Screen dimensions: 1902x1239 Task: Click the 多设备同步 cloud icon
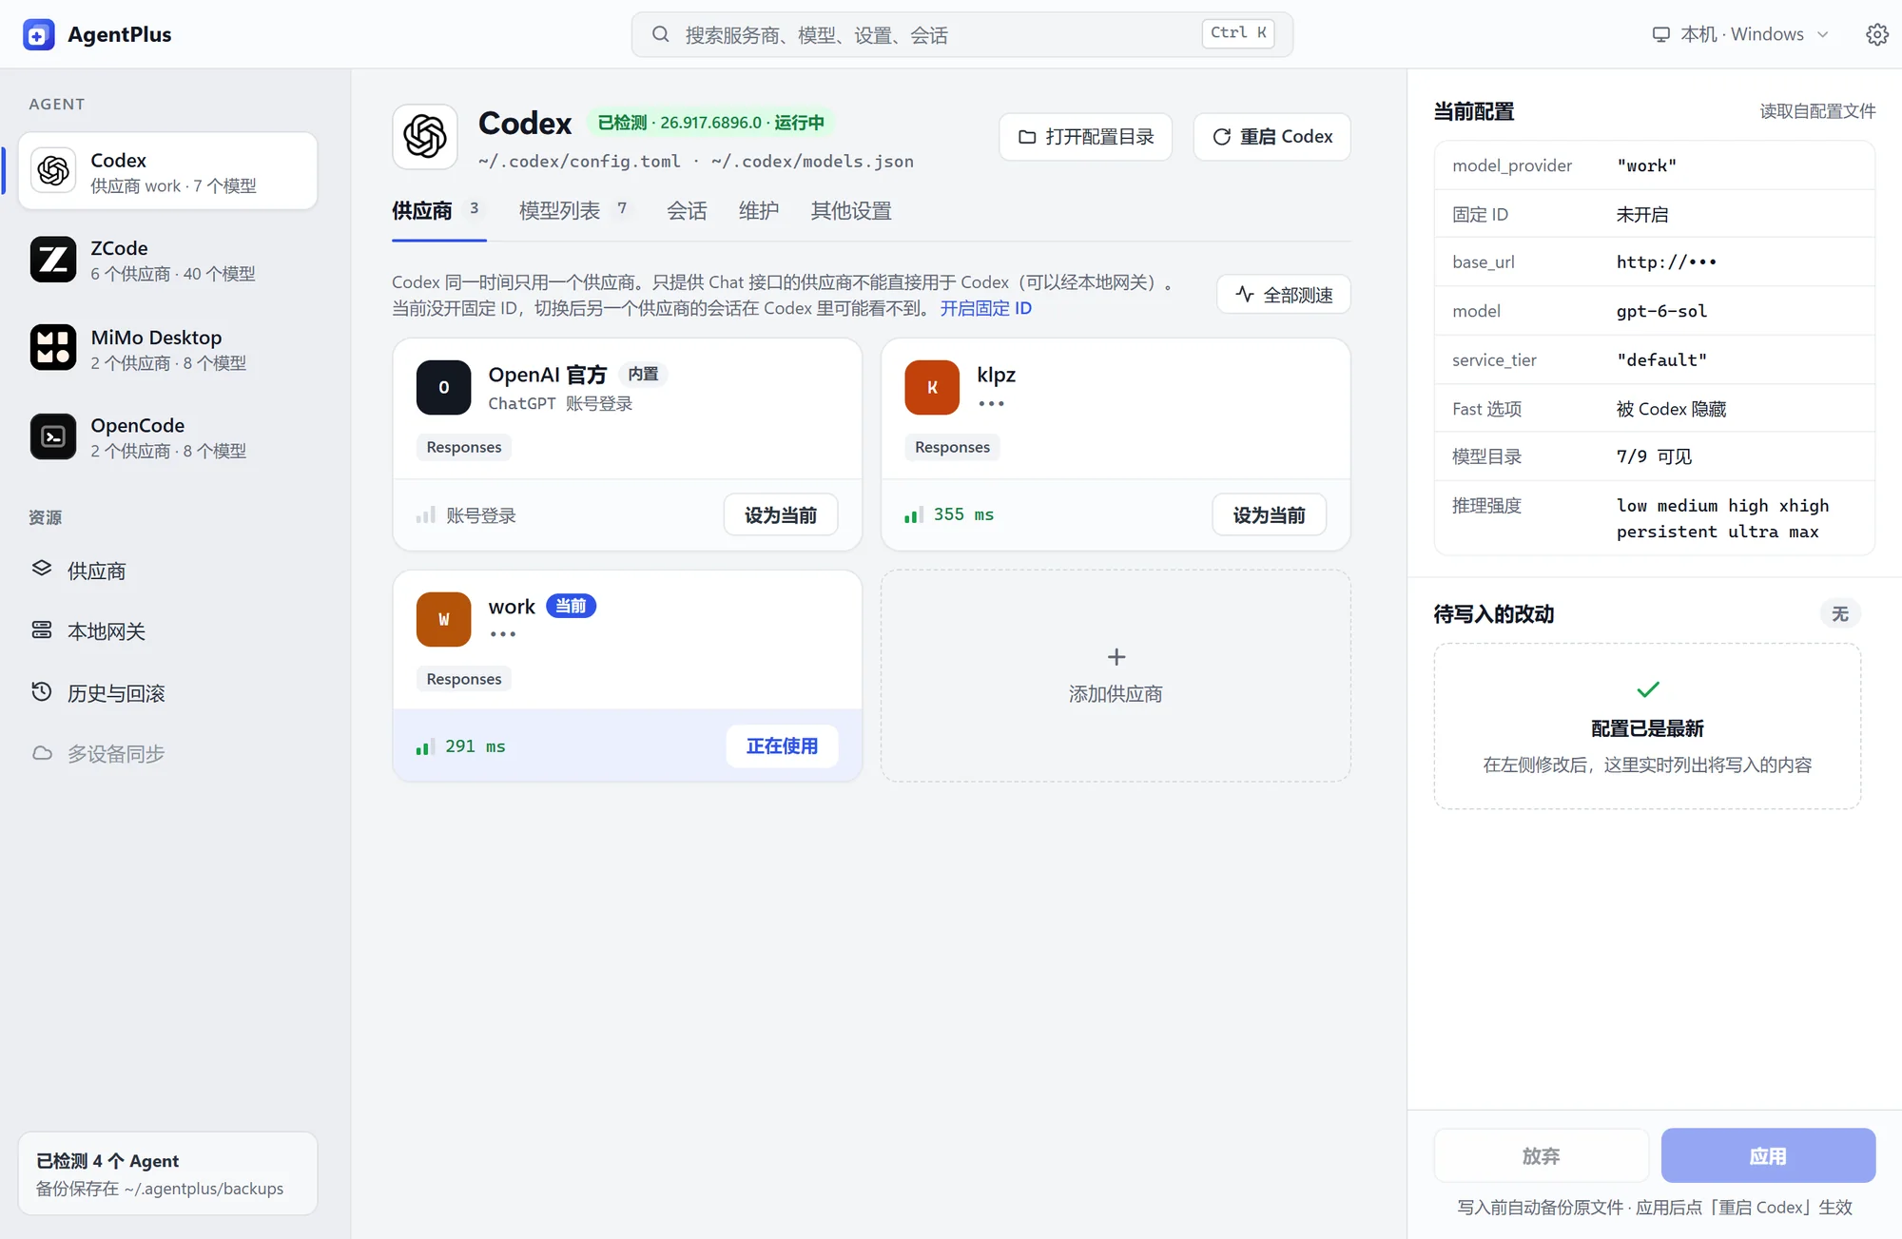tap(42, 753)
